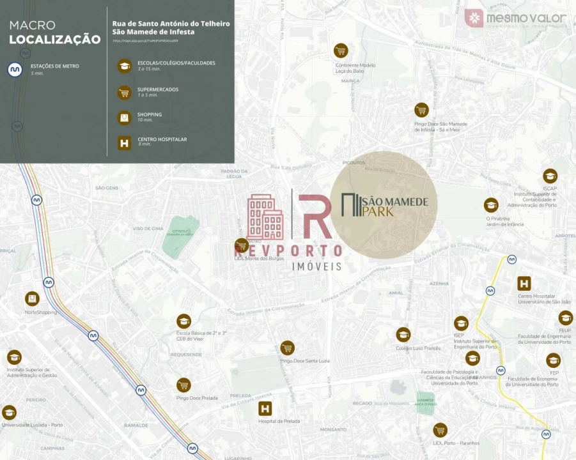Click the Mesmo Valor logo

[x=515, y=19]
